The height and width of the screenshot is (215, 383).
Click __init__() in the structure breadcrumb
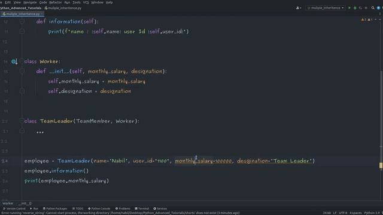click(25, 203)
